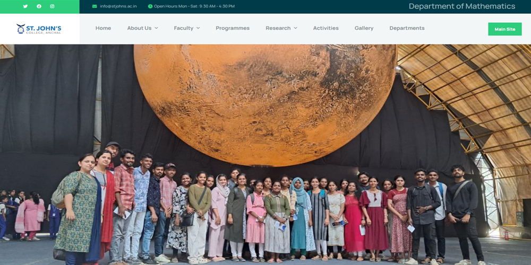Expand the About Us dropdown chevron

click(x=156, y=28)
